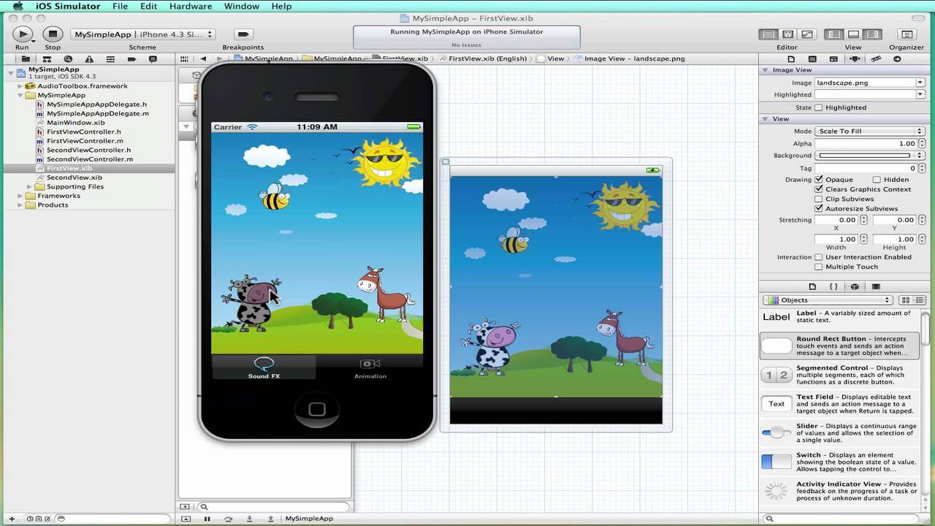Enable Multiple Touch checkbox
The width and height of the screenshot is (935, 526).
[818, 267]
